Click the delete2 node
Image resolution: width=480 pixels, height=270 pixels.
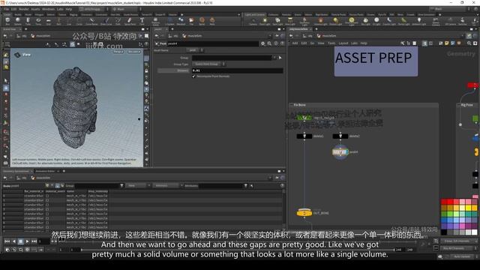coord(340,136)
